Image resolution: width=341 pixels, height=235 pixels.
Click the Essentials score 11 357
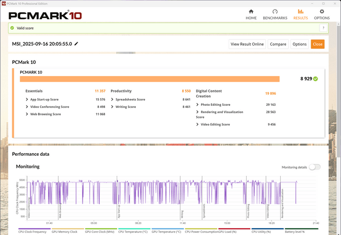100,91
